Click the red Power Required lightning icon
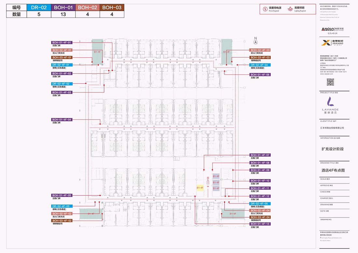Viewport: 358px width, 253px height. [265, 9]
